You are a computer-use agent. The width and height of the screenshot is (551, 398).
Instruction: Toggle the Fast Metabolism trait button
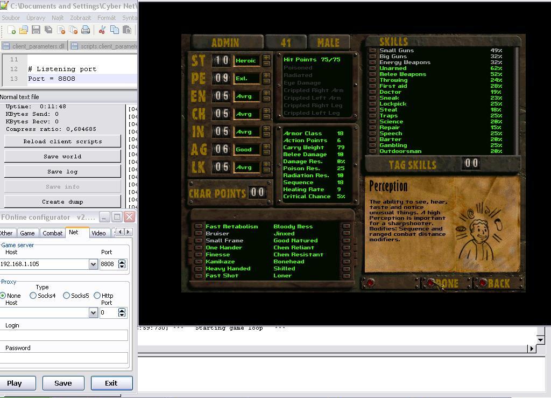point(199,227)
